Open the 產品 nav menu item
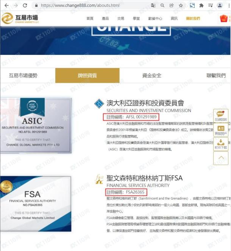The width and height of the screenshot is (231, 251). pos(105,19)
